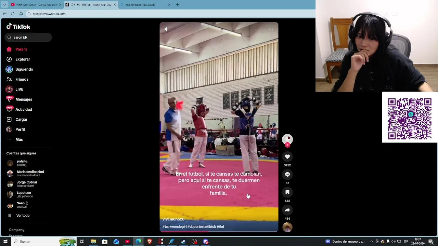View site info lock icon
This screenshot has height=246, width=438.
click(29, 14)
